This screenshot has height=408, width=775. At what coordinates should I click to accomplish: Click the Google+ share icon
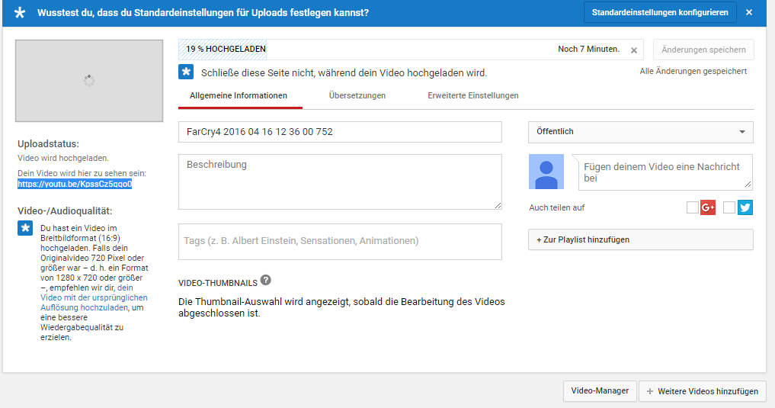(x=708, y=207)
